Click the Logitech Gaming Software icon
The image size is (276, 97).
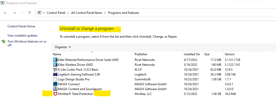pos(55,74)
